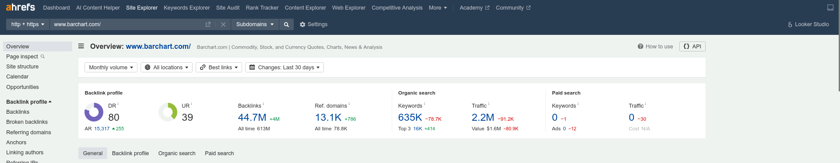Open the Academy external link
Viewport: 840px width, 163px height.
474,8
